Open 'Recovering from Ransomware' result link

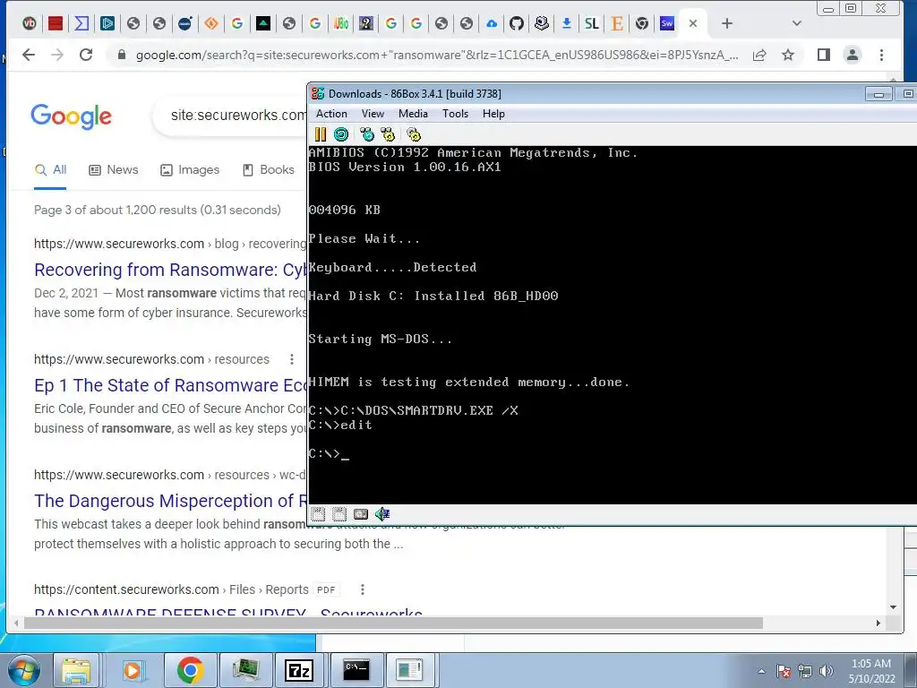point(170,270)
